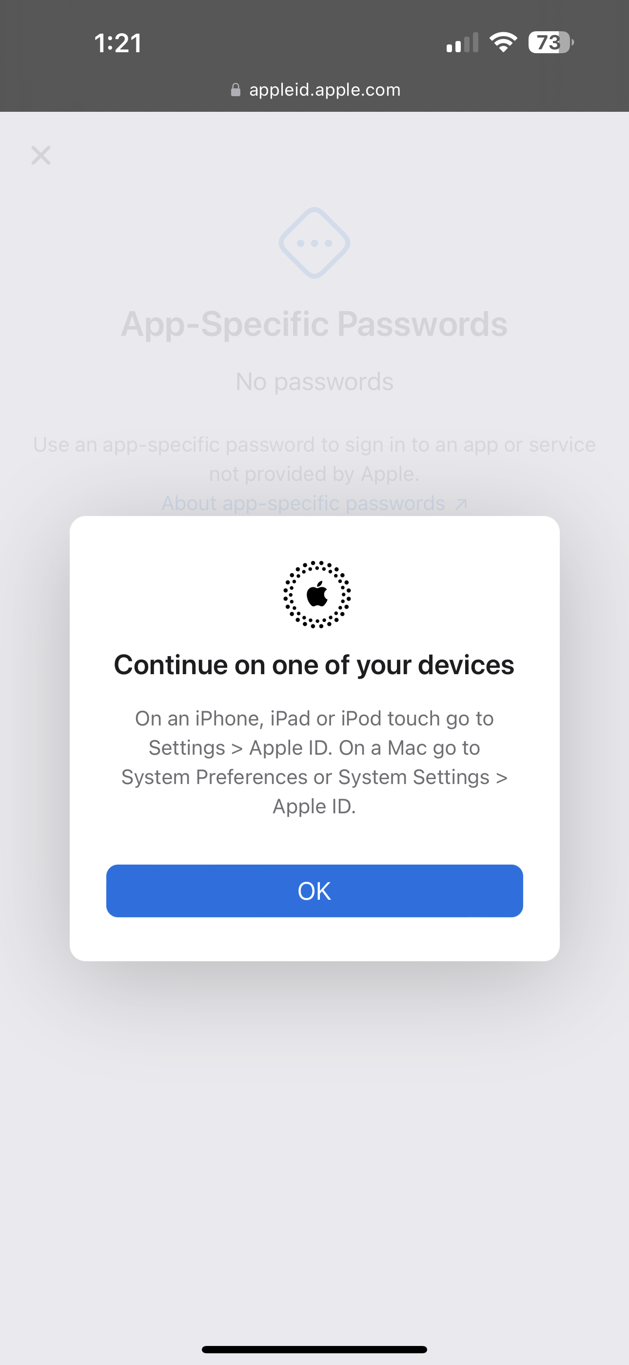This screenshot has height=1365, width=629.
Task: Tap the App-Specific Passwords page title
Action: click(x=314, y=324)
